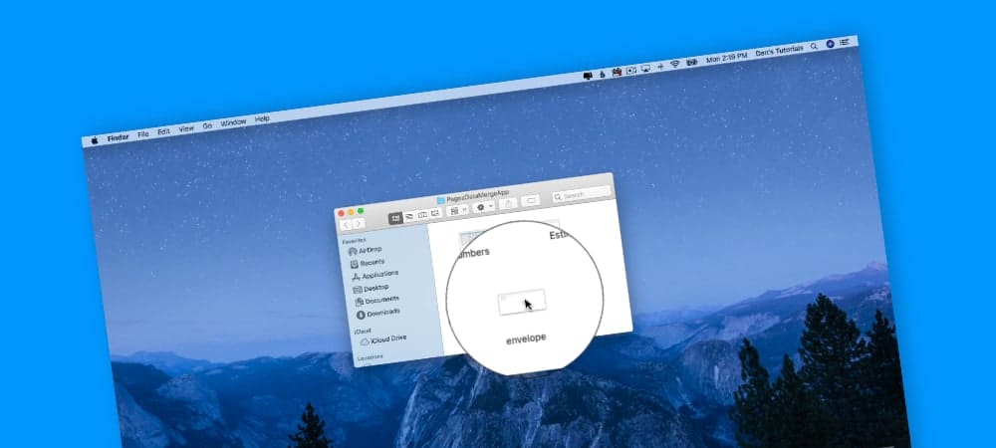Click the Share toolbar button

(508, 204)
